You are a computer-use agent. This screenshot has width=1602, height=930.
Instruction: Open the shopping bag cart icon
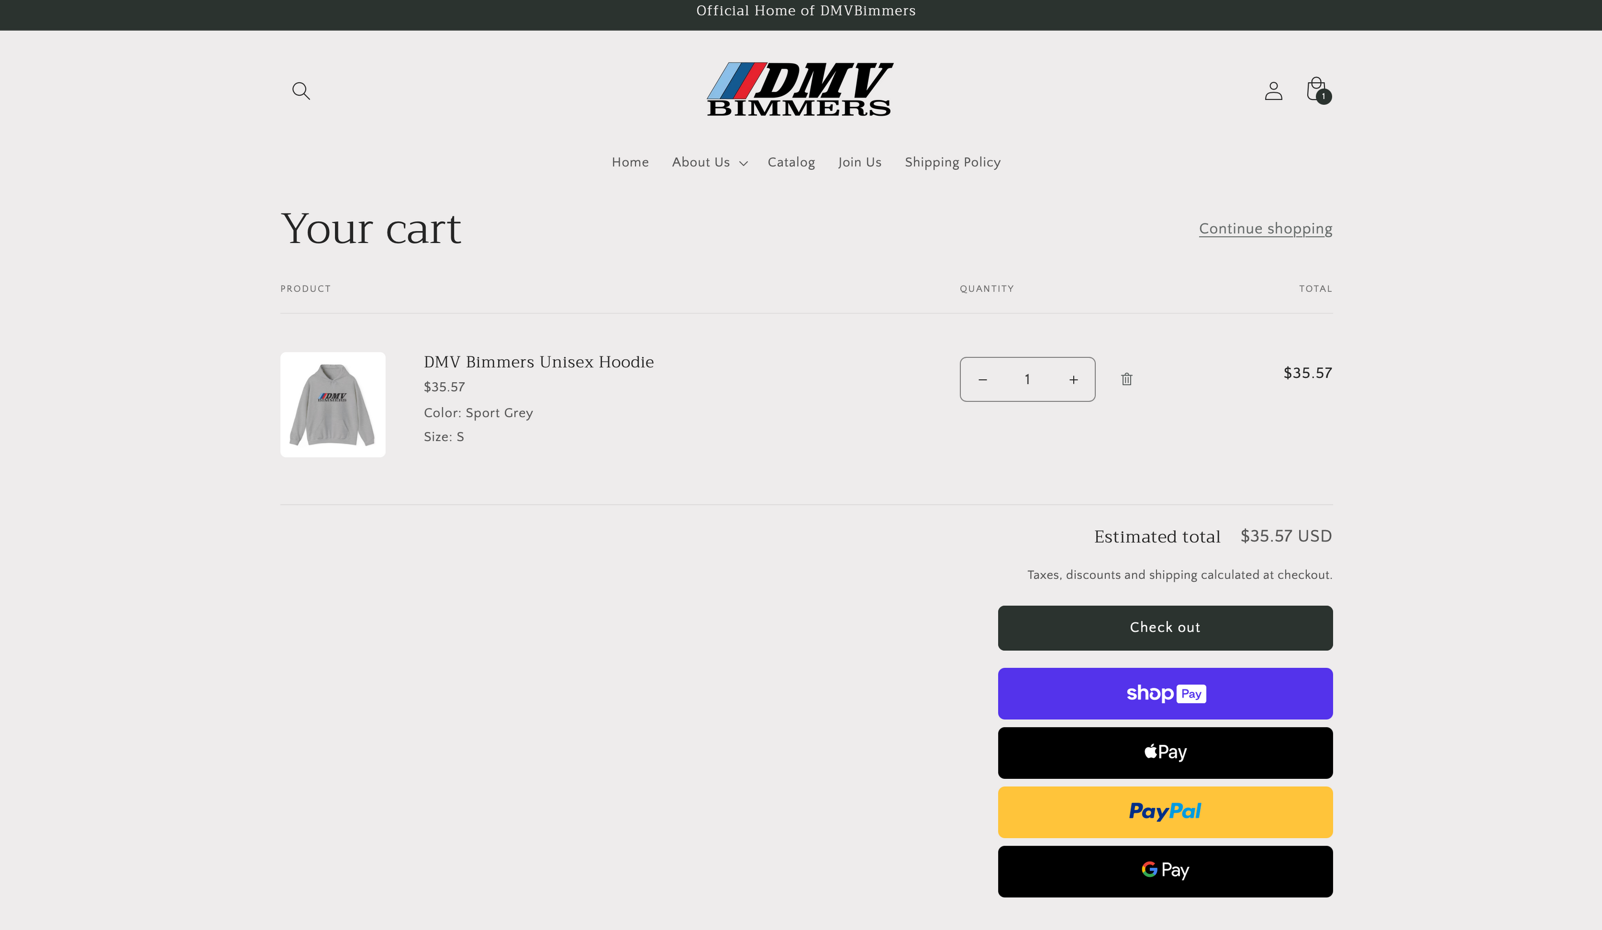pos(1317,90)
